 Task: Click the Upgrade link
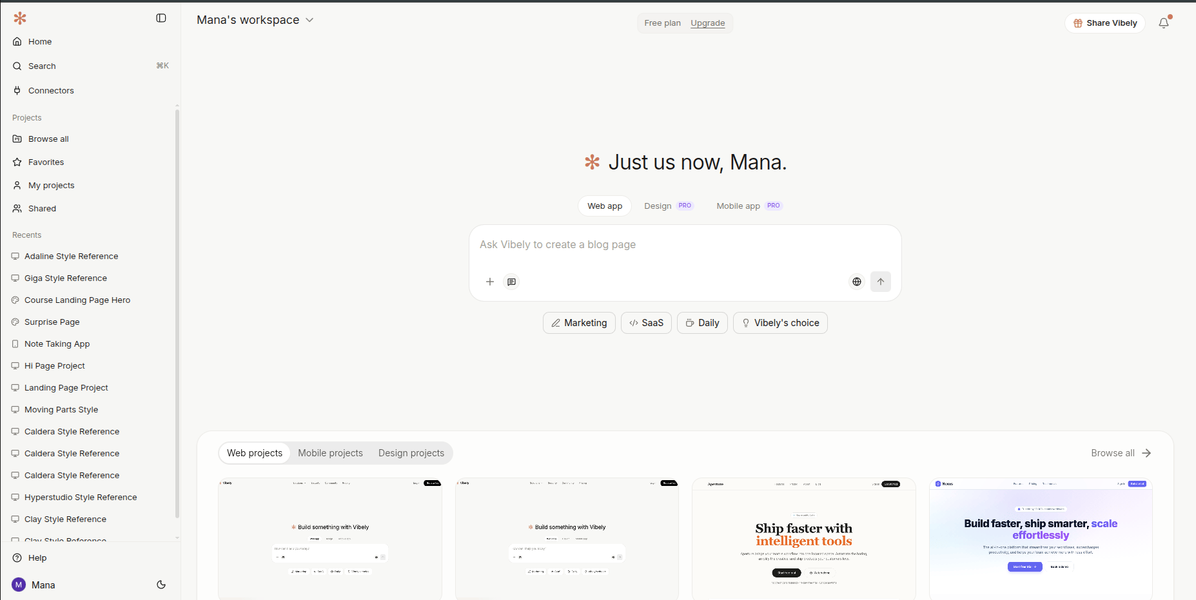pyautogui.click(x=707, y=23)
